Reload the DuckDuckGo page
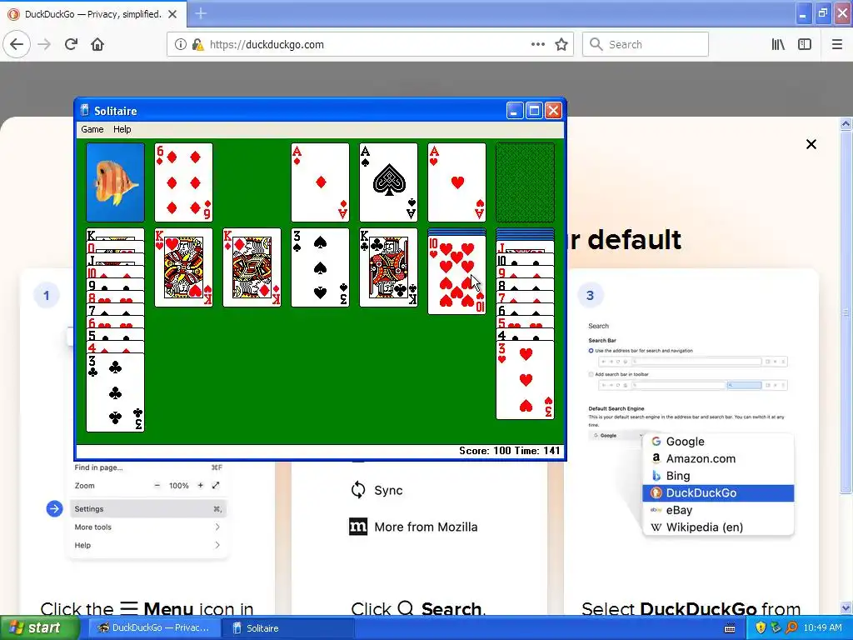The image size is (853, 640). pyautogui.click(x=72, y=44)
